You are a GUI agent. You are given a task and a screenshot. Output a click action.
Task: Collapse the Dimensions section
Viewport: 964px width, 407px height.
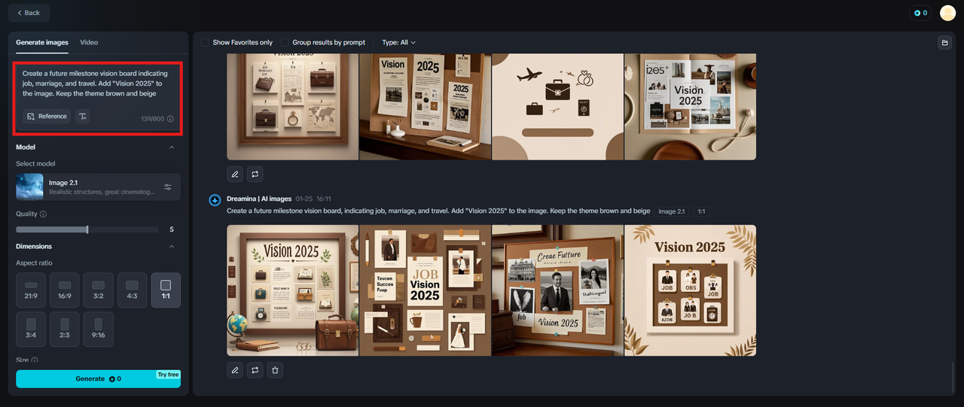click(x=172, y=247)
